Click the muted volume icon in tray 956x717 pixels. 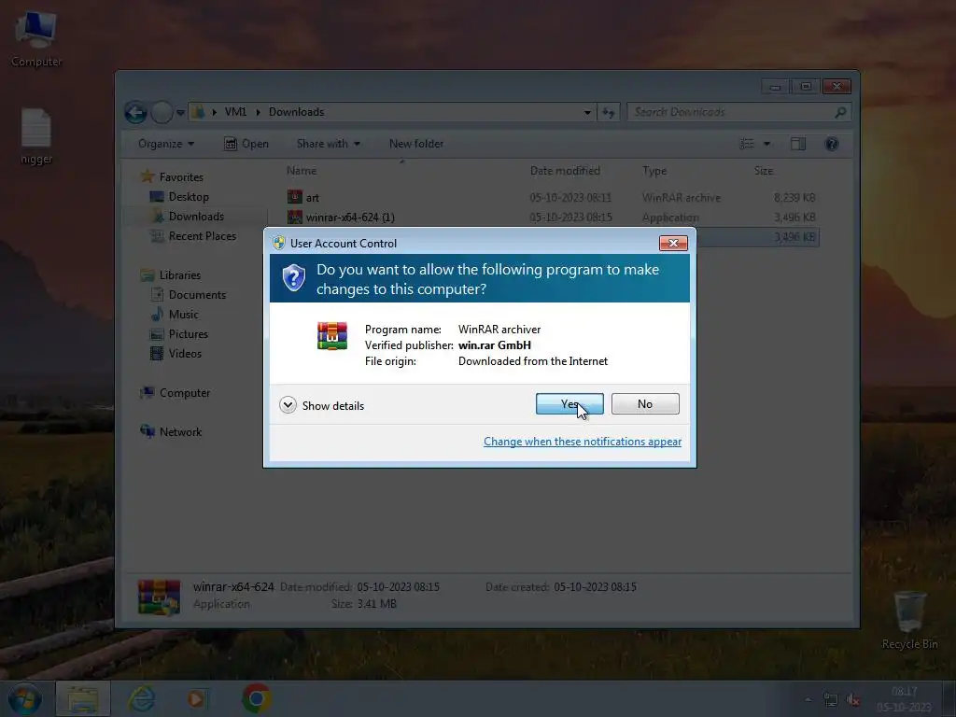[853, 699]
